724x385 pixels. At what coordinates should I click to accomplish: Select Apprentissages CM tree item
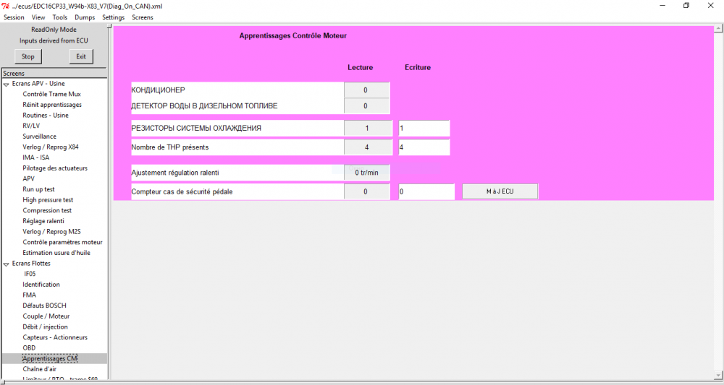(50, 359)
